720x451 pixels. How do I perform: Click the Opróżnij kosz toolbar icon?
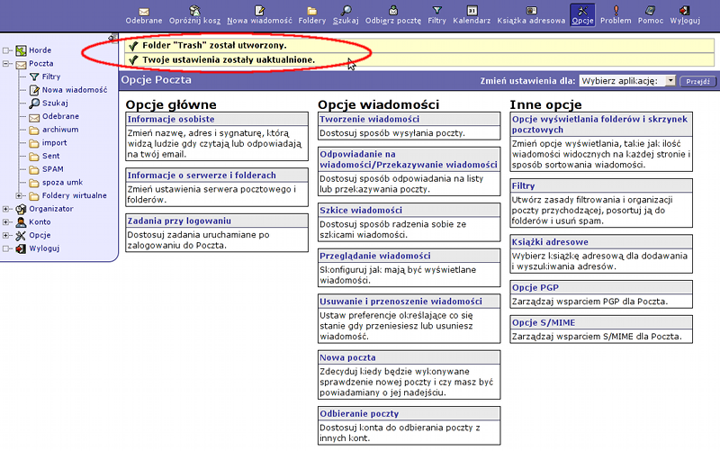pyautogui.click(x=194, y=11)
